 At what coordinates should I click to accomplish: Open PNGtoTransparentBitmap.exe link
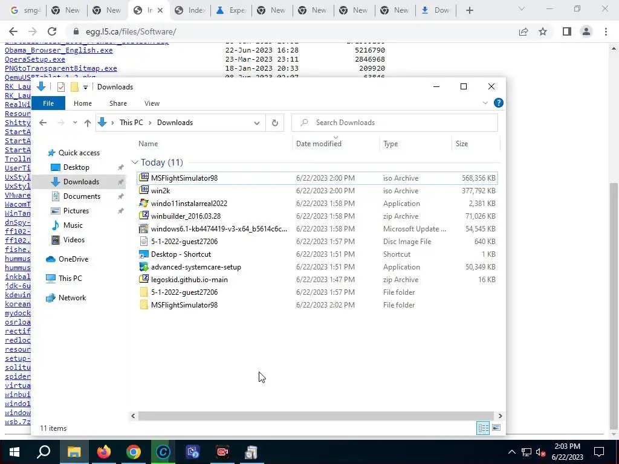(x=61, y=68)
